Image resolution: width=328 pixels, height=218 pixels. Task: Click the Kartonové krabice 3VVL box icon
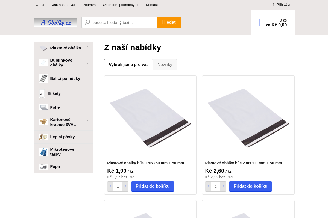(43, 122)
